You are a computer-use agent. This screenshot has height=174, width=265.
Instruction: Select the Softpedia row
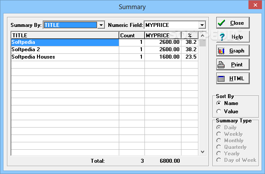[104, 42]
